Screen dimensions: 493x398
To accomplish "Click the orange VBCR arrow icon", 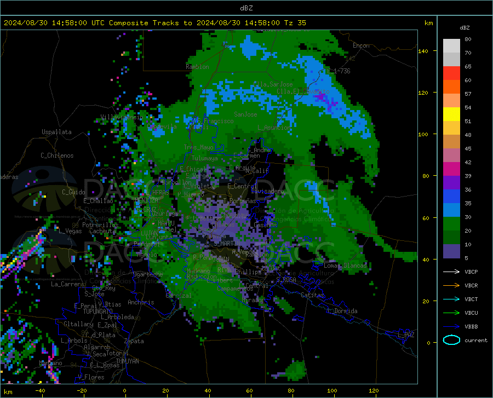I will coord(451,286).
